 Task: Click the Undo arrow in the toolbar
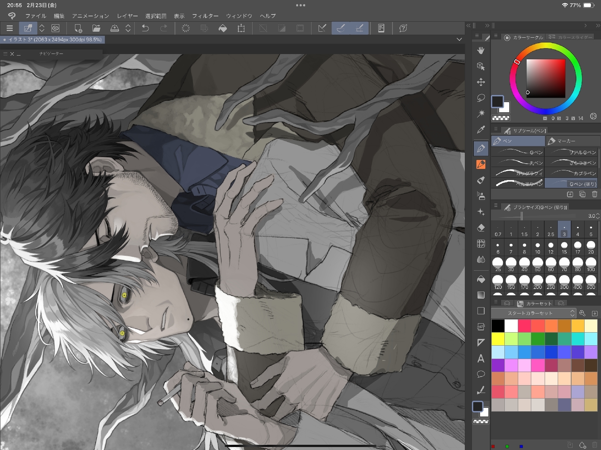point(145,28)
